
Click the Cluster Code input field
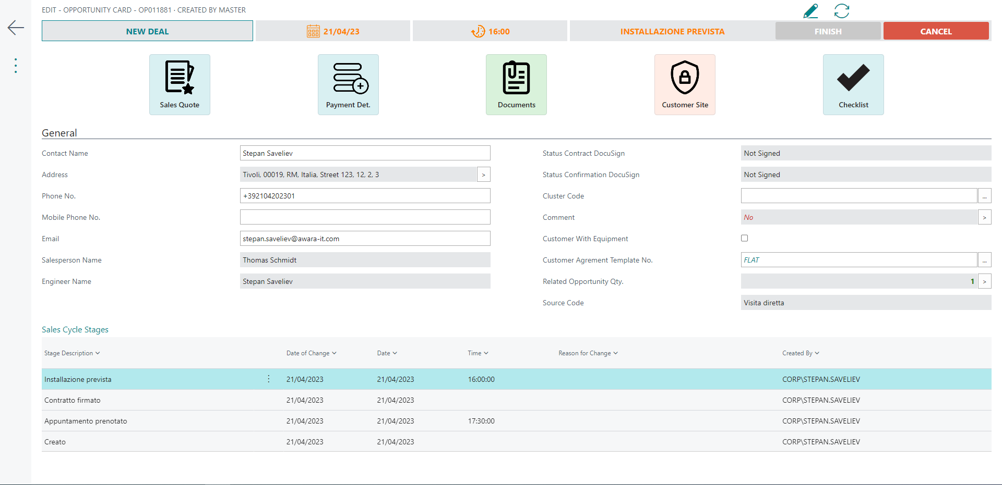tap(859, 196)
